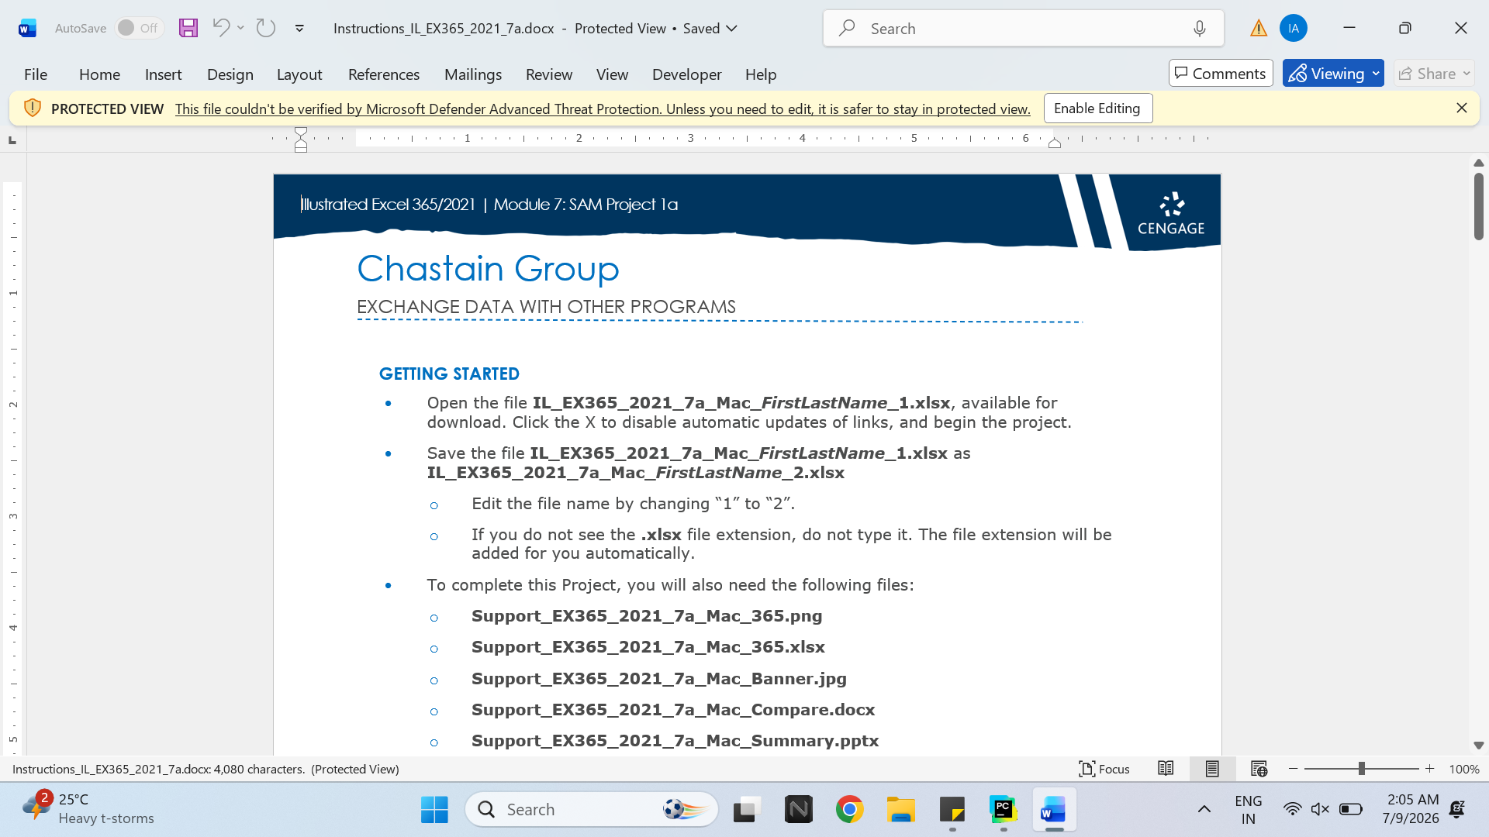Undo the last action
This screenshot has width=1489, height=837.
(x=221, y=28)
